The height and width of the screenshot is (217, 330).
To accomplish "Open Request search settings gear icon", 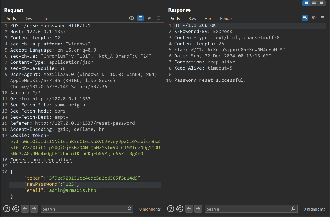I will 16,209.
